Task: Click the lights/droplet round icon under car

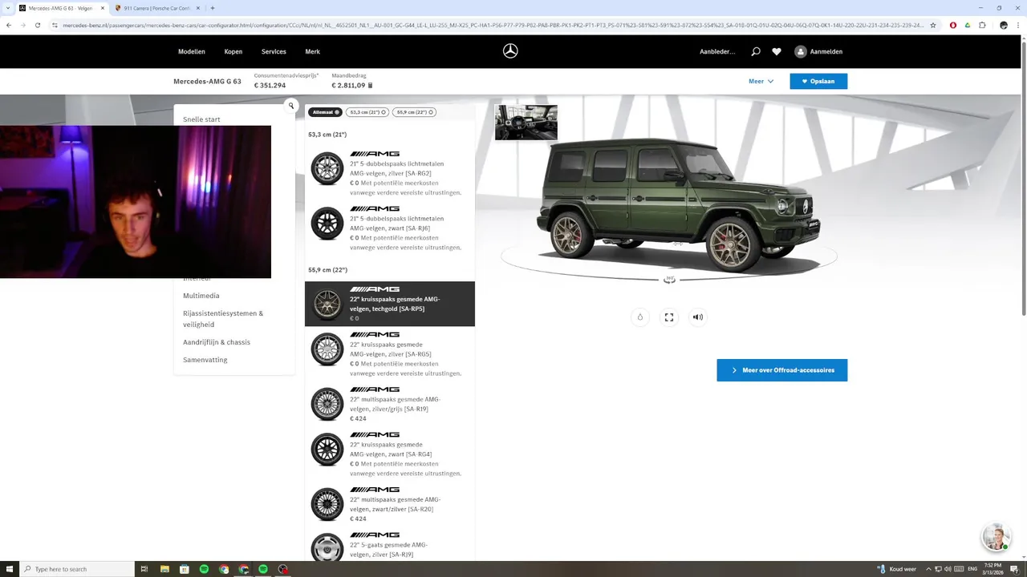Action: tap(640, 317)
